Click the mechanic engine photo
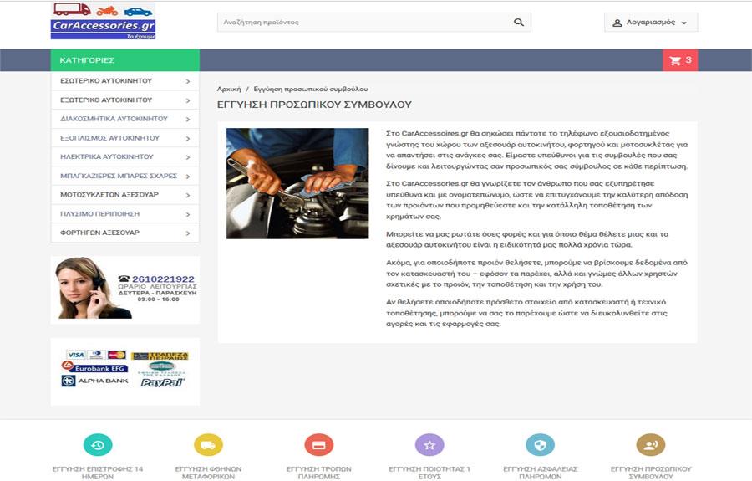 [297, 183]
